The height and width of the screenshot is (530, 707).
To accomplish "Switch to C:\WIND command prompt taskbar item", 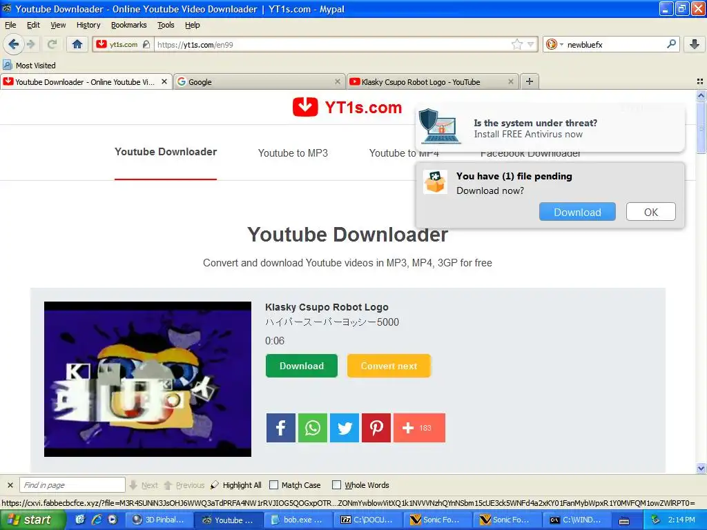I will 577,520.
